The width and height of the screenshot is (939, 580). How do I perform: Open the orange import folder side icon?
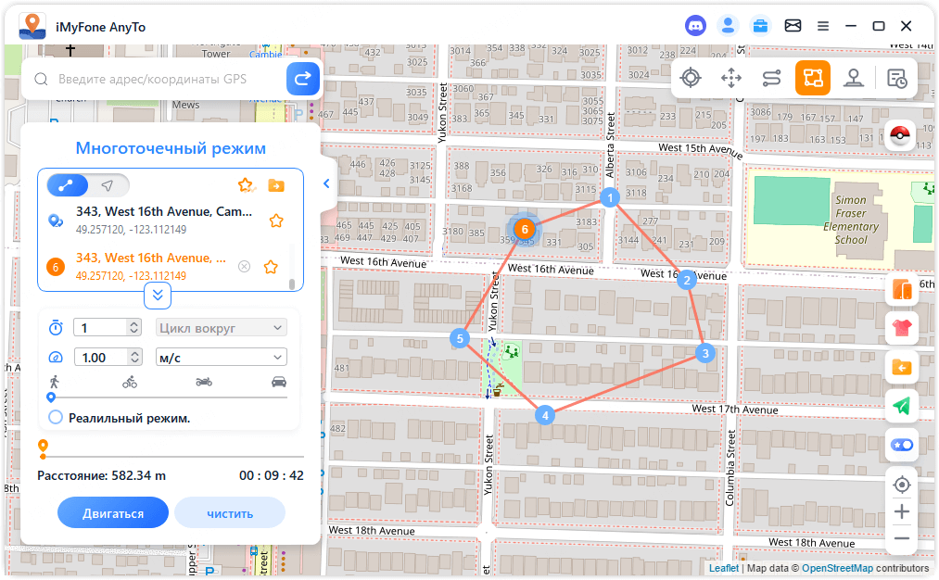pos(902,367)
